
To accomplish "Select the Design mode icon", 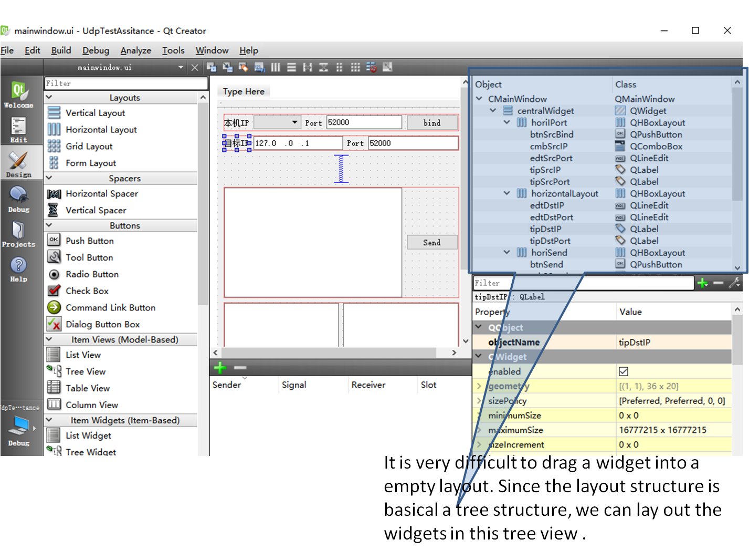I will [19, 164].
